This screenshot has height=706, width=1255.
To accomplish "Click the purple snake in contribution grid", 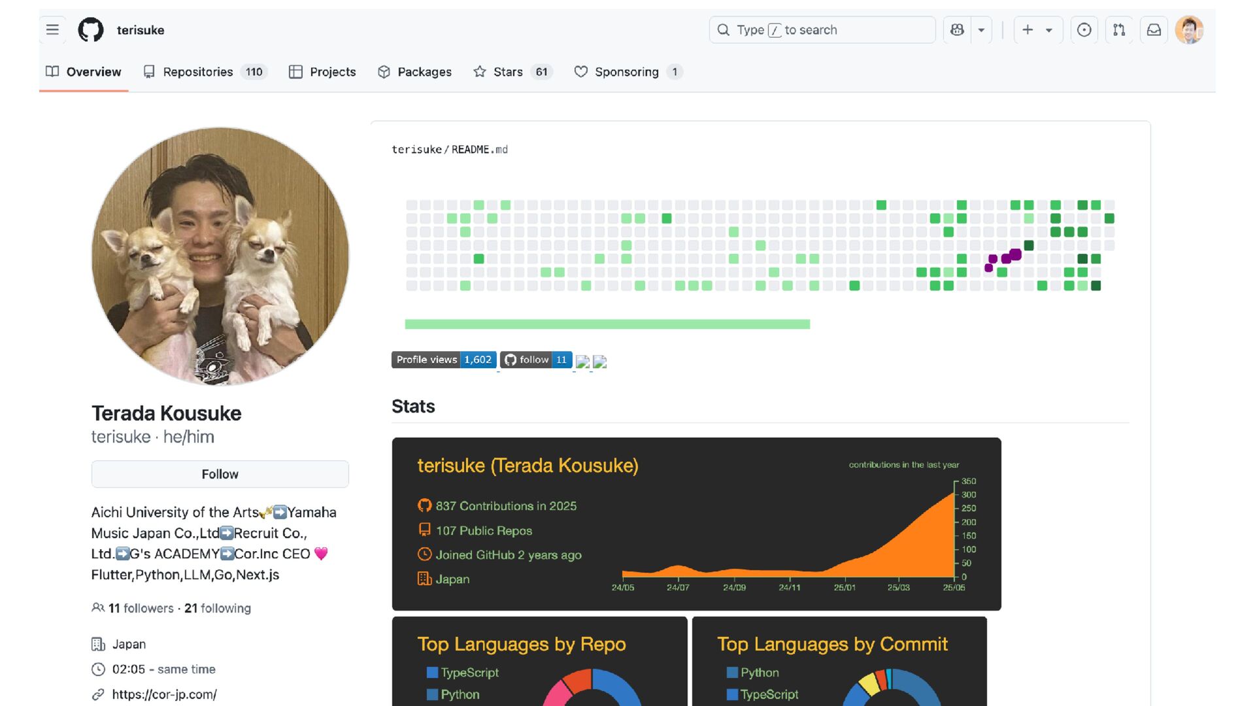I will (1003, 260).
